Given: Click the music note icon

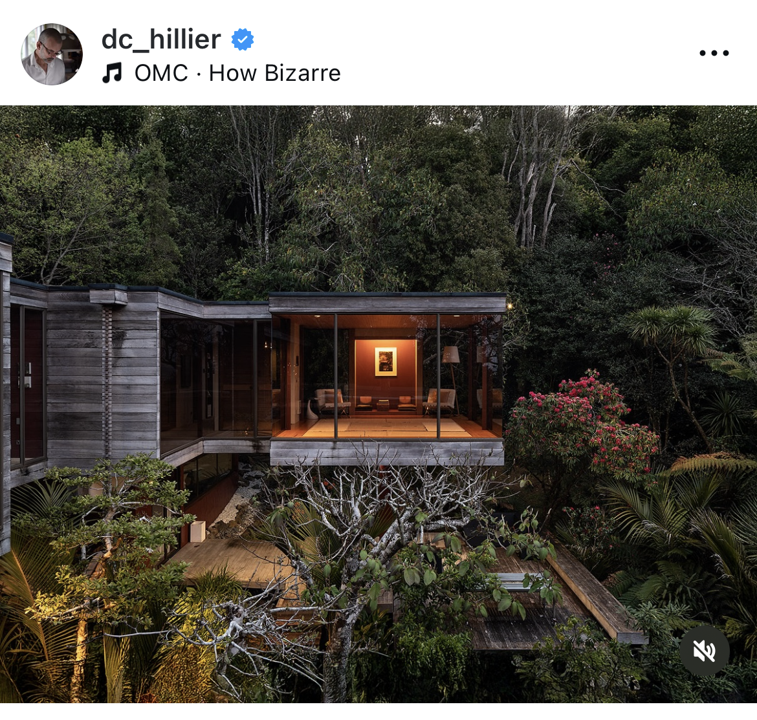Looking at the screenshot, I should click(112, 73).
